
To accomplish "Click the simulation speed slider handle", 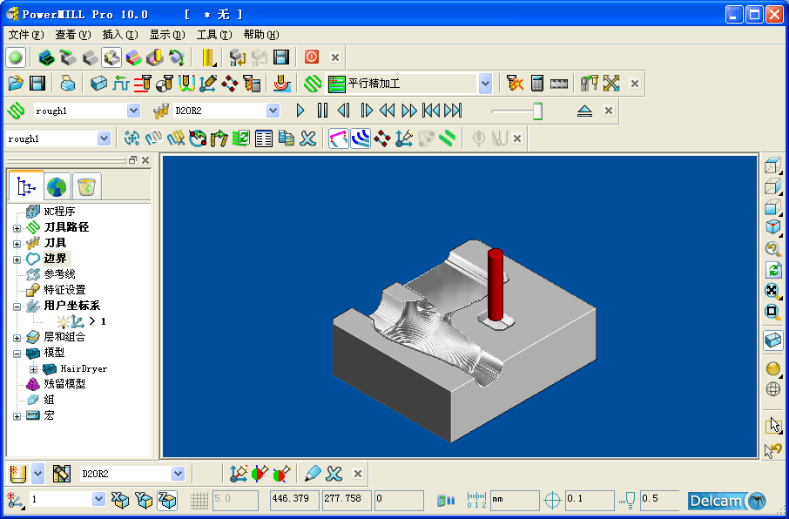I will 537,111.
